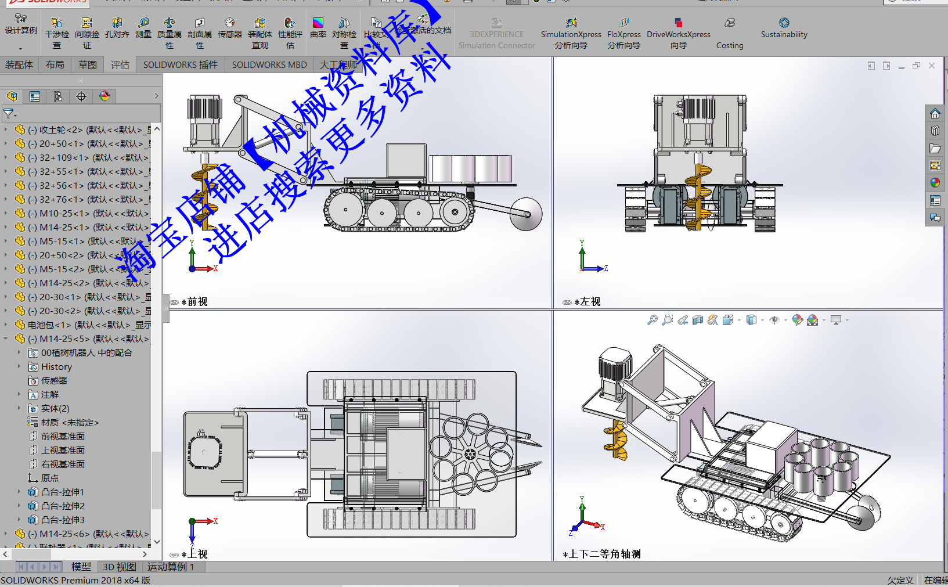
Task: Open the DisplayManager tab
Action: [104, 96]
